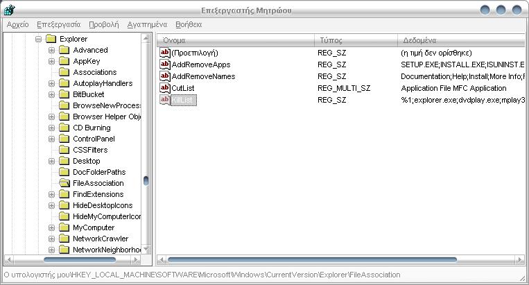The height and width of the screenshot is (285, 529).
Task: Sort by the Δεδομένα column header
Action: pos(461,40)
